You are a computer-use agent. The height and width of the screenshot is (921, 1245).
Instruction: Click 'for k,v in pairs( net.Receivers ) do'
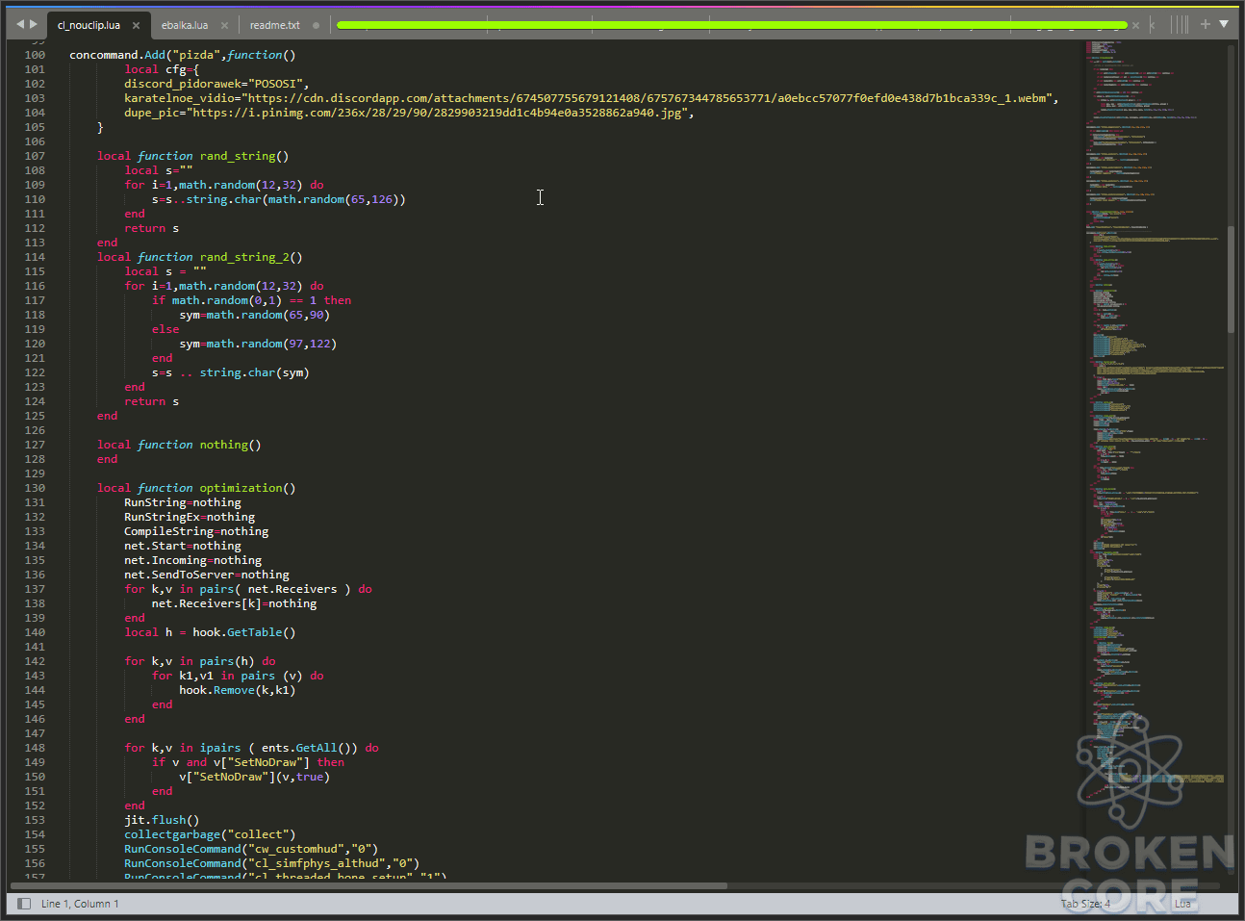click(x=248, y=589)
